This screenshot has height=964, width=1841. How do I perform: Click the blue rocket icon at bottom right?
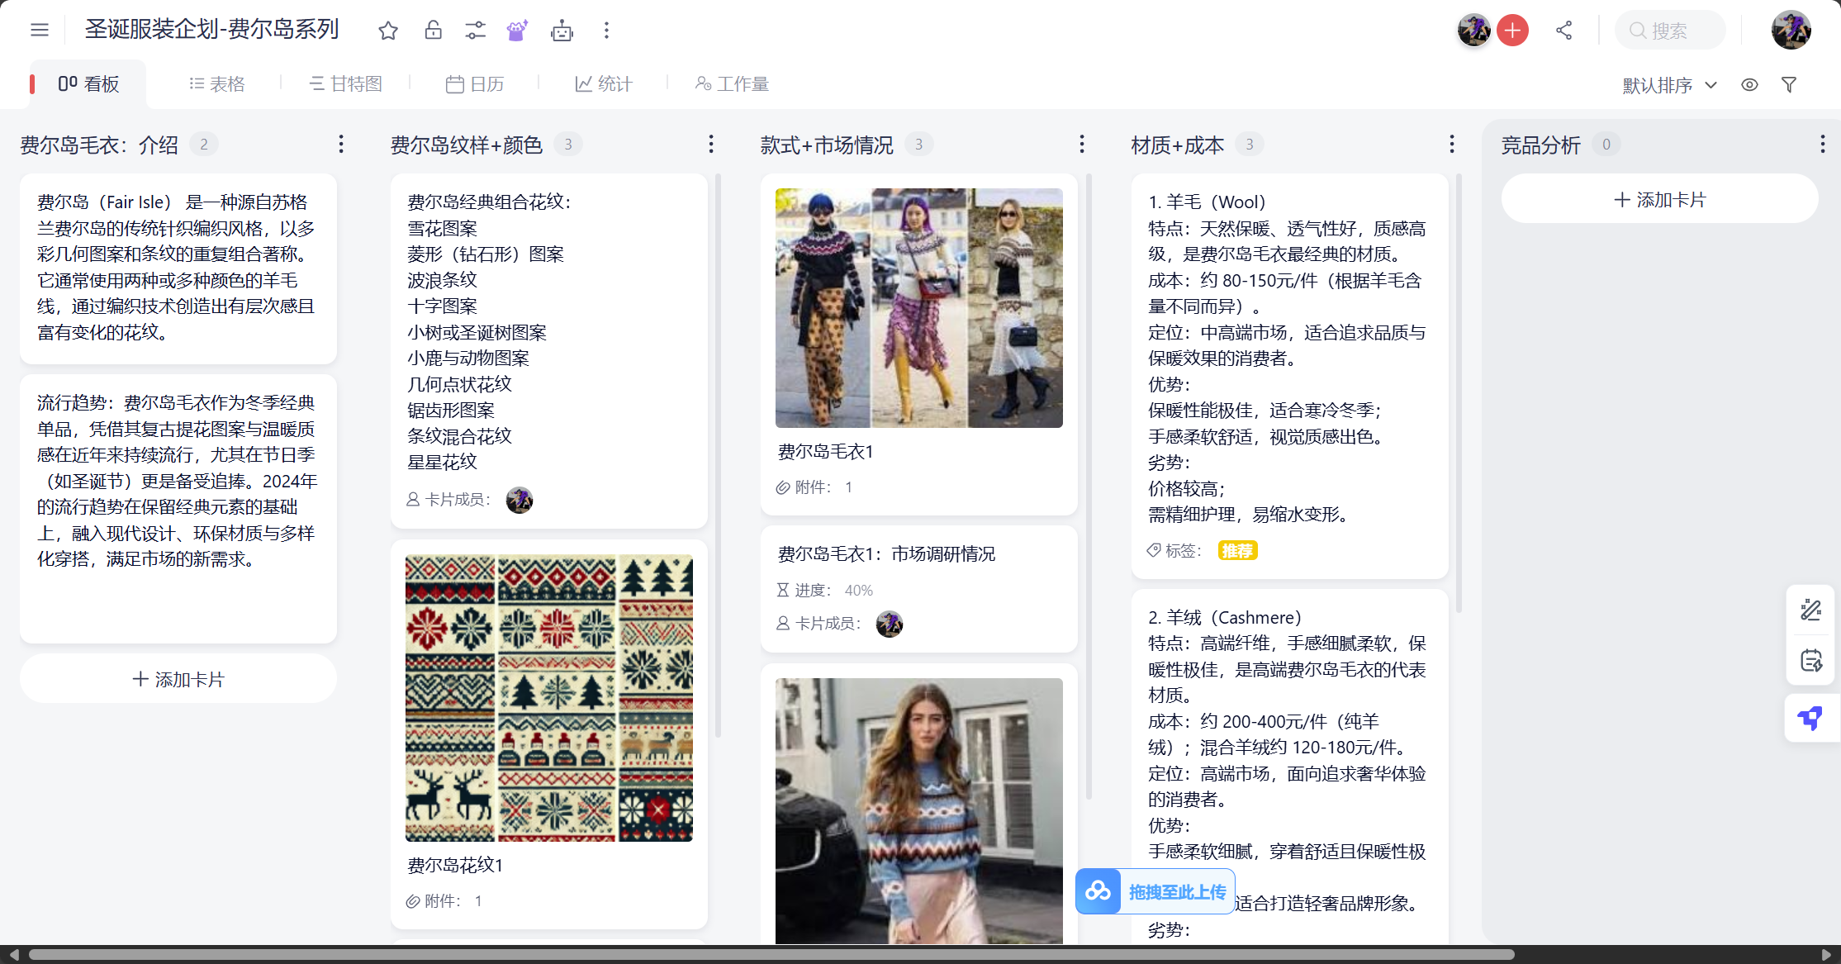[1810, 717]
